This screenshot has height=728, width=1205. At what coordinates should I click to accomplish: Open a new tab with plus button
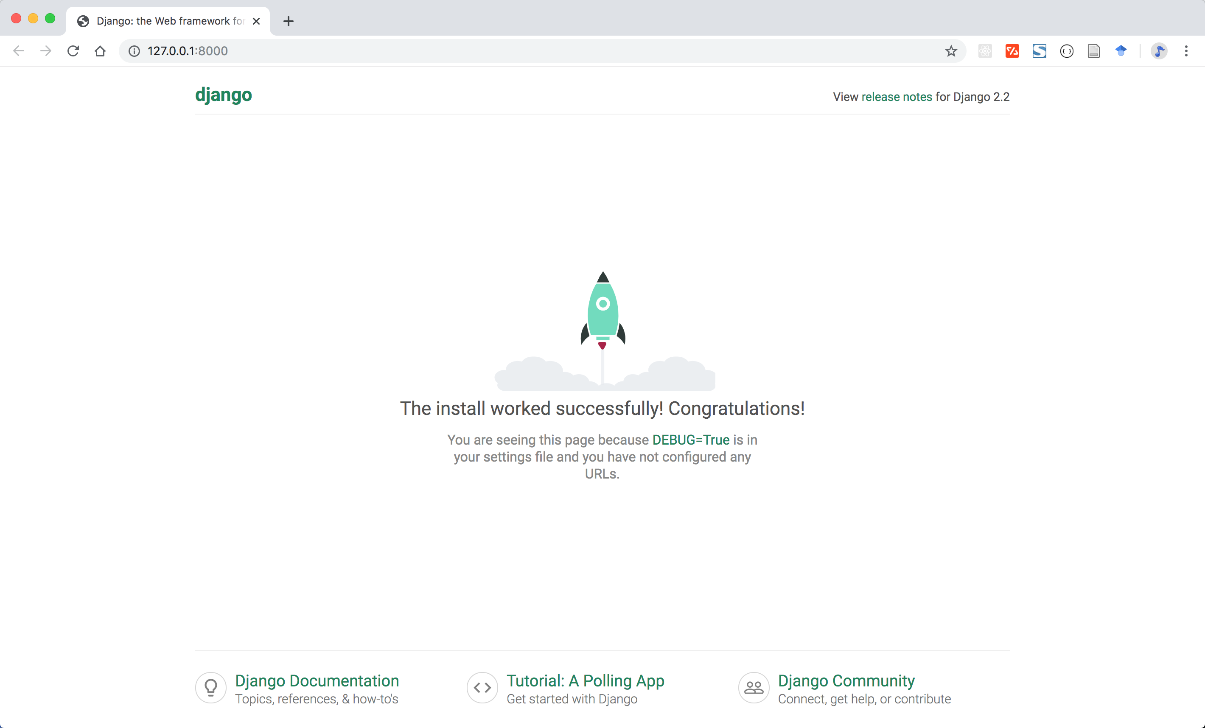(x=289, y=21)
